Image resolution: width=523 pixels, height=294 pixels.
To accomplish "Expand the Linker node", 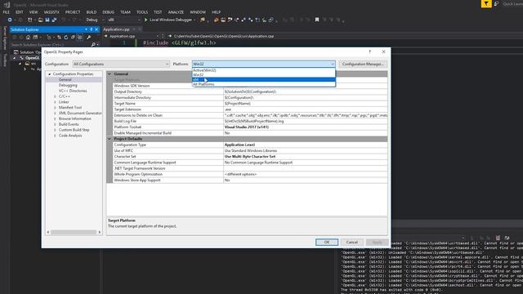I will pyautogui.click(x=55, y=102).
